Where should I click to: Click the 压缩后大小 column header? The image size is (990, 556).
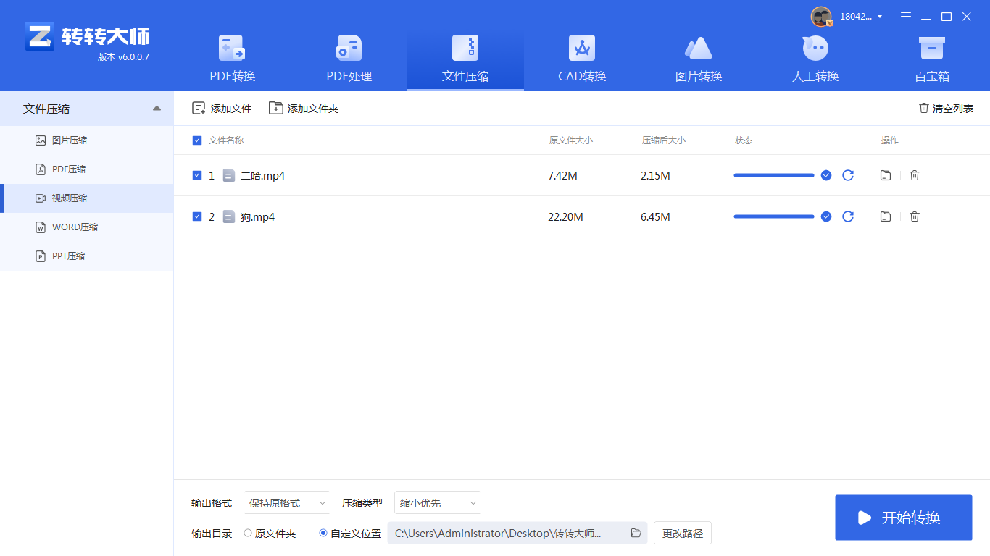[x=664, y=140]
